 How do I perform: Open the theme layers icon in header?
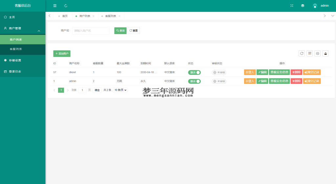[x=303, y=6]
